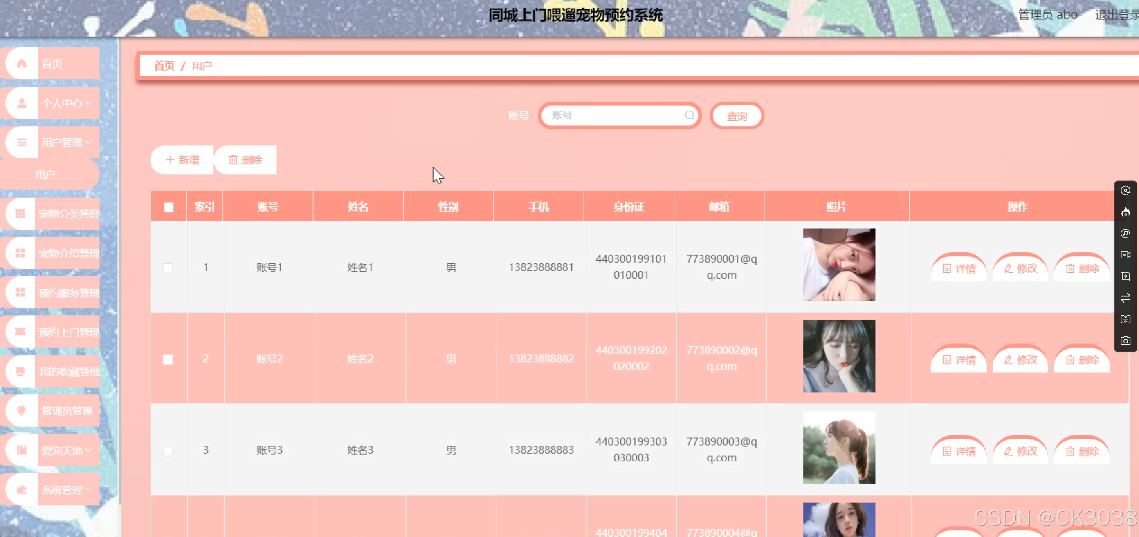Click the flame icon in right toolbar
The height and width of the screenshot is (537, 1139).
[1125, 212]
